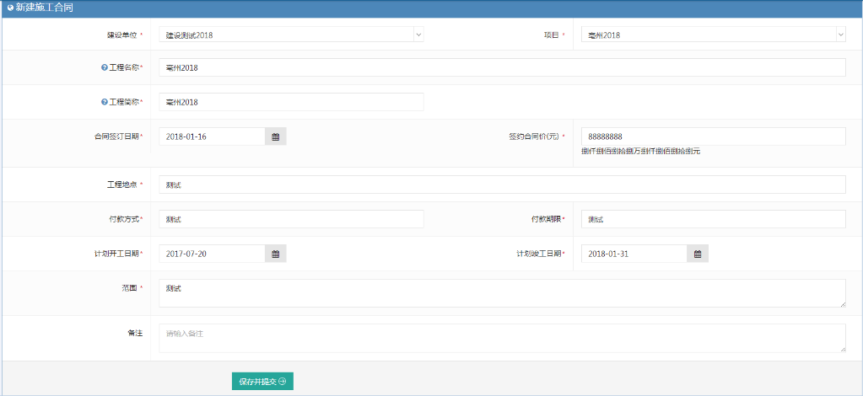
Task: Click the 计划开工日期 date text box
Action: [212, 254]
